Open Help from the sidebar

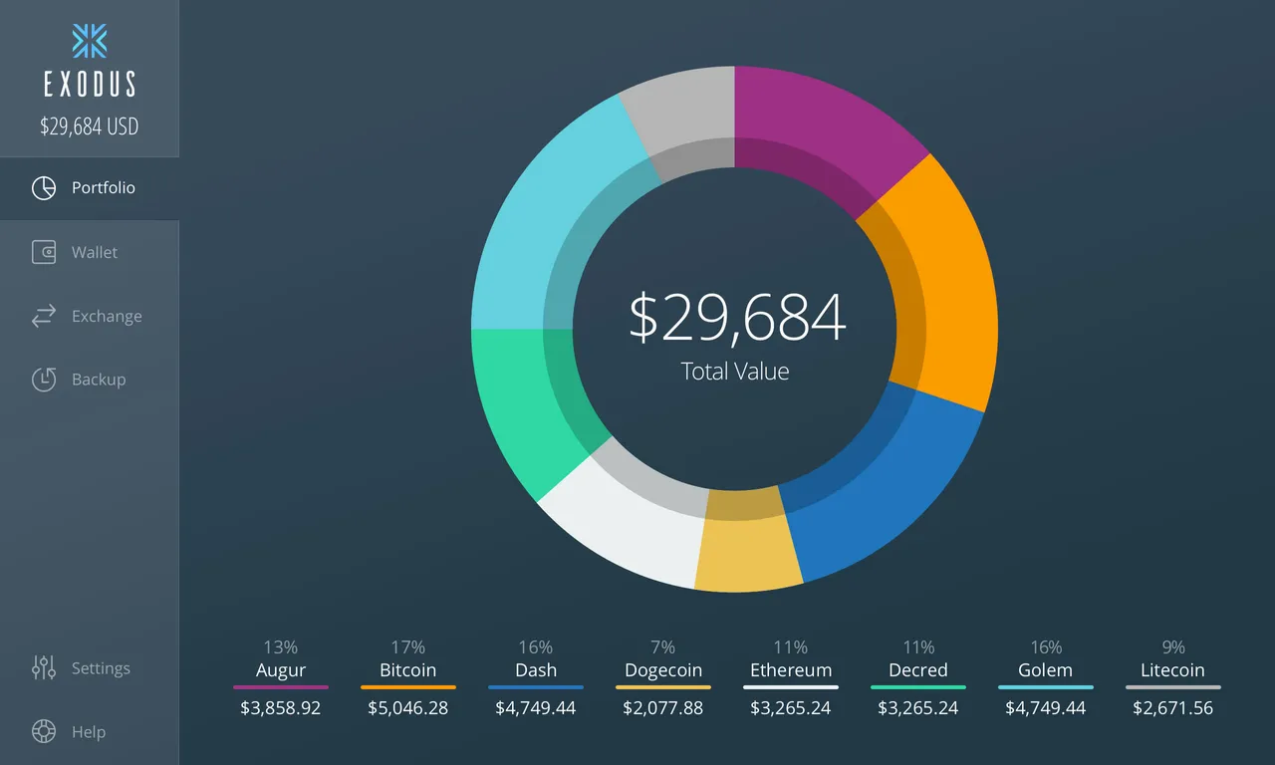pos(90,732)
